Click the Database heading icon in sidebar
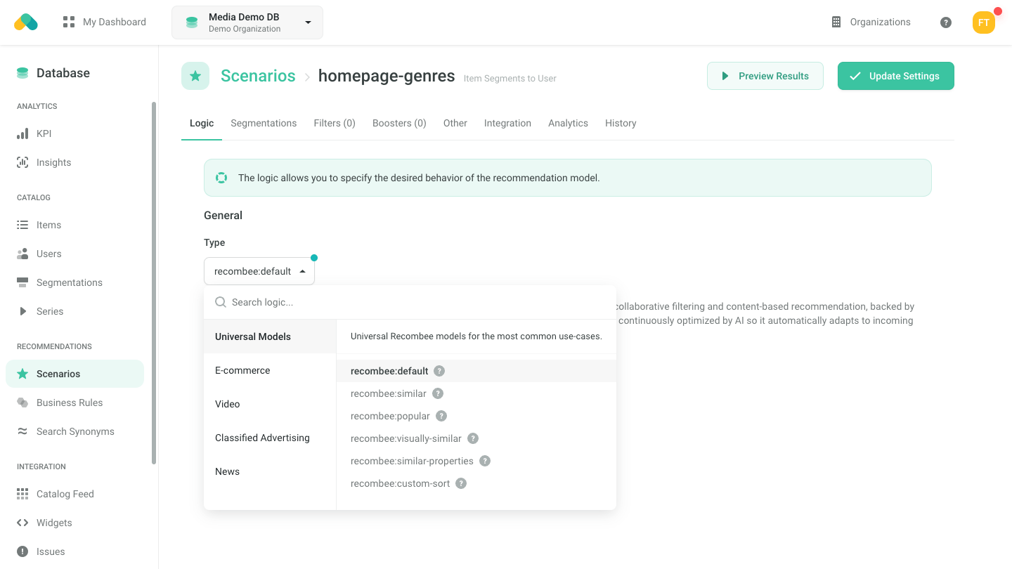The height and width of the screenshot is (569, 1012). 22,73
